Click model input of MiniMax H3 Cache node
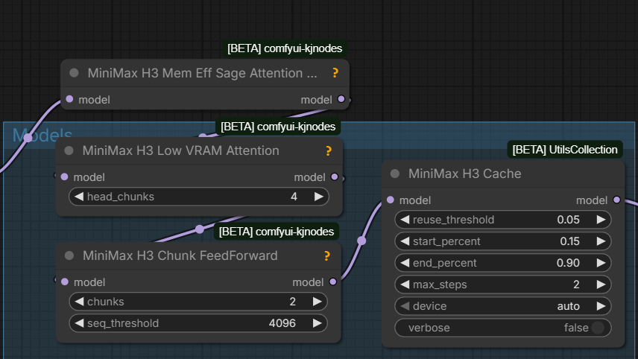 coord(391,200)
